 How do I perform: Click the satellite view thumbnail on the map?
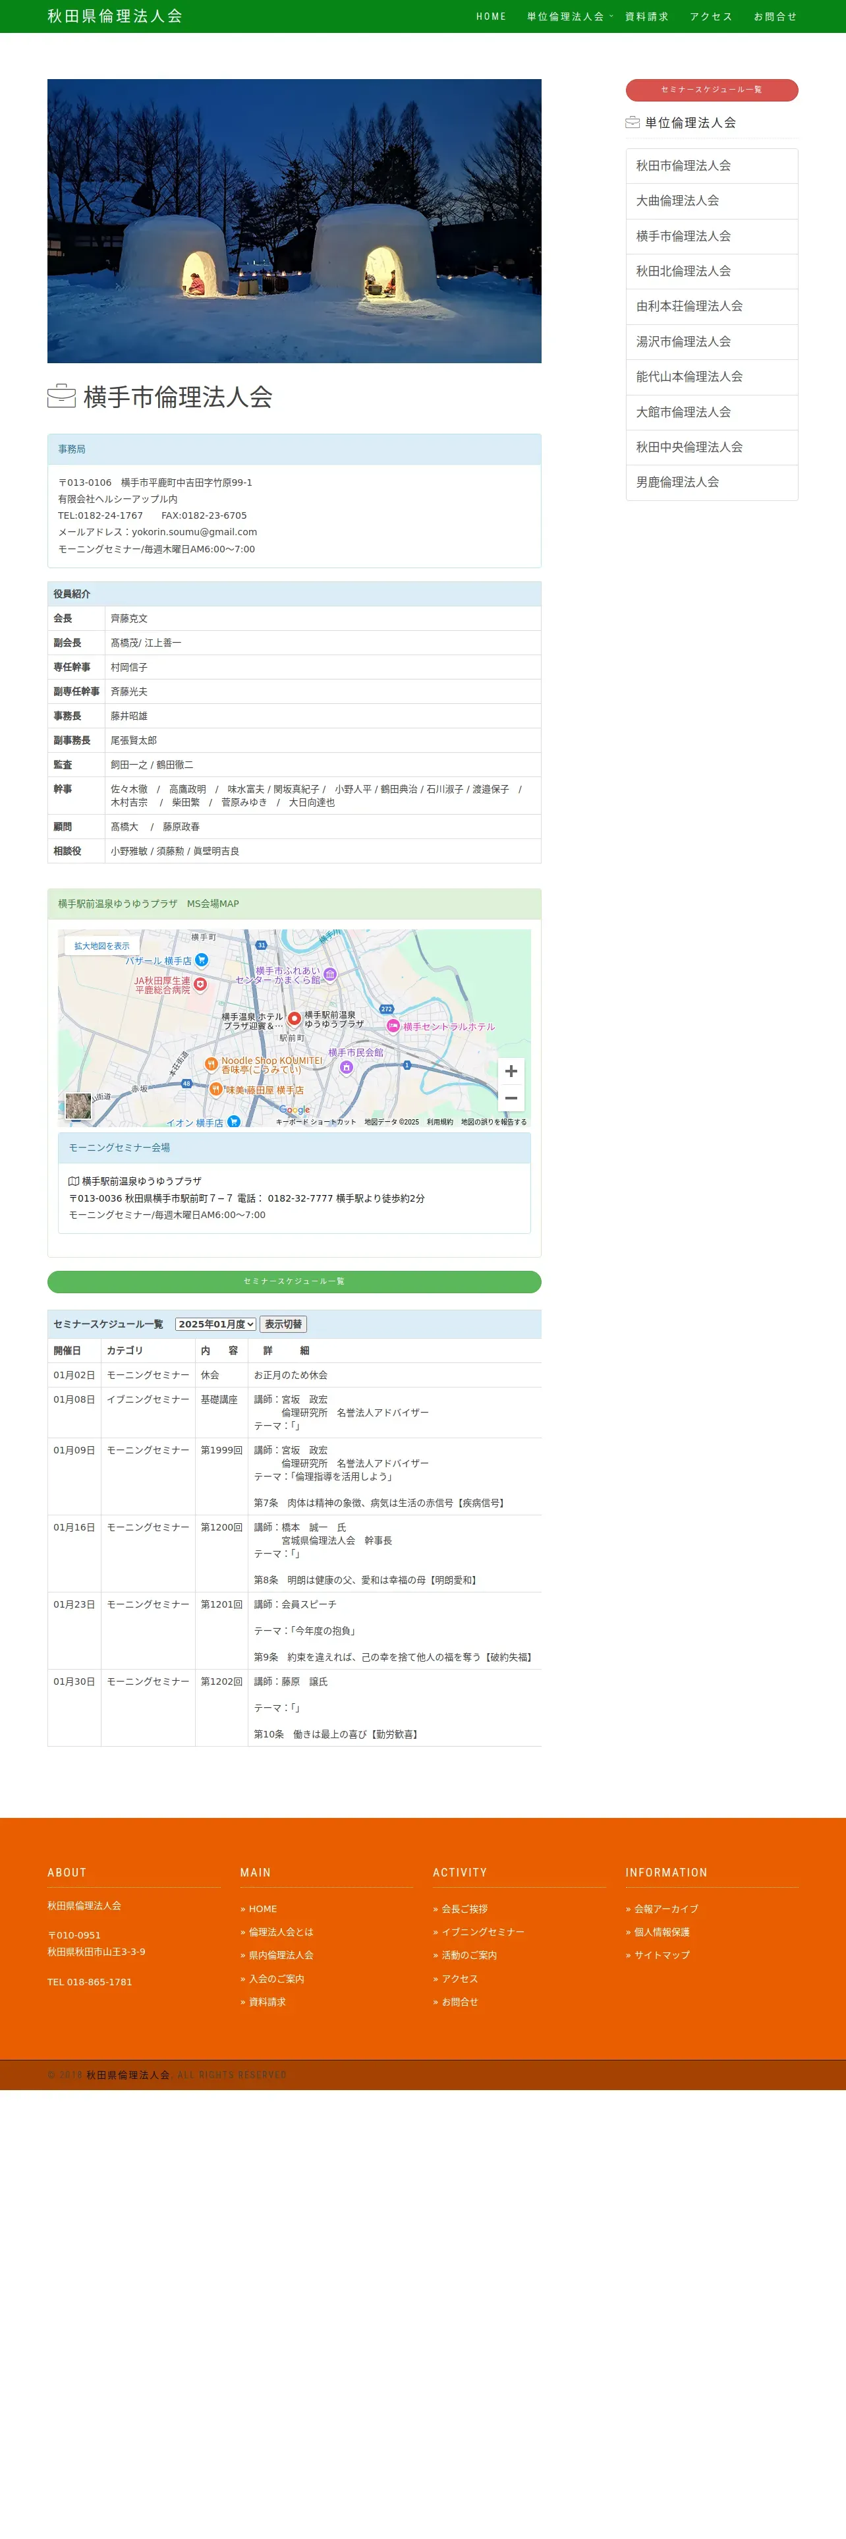[78, 1106]
